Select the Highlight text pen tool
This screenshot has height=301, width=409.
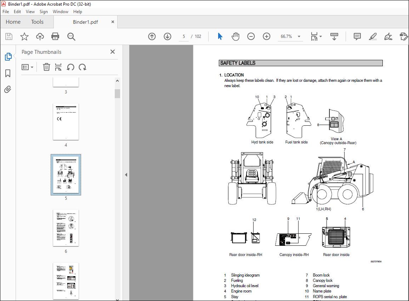[373, 36]
